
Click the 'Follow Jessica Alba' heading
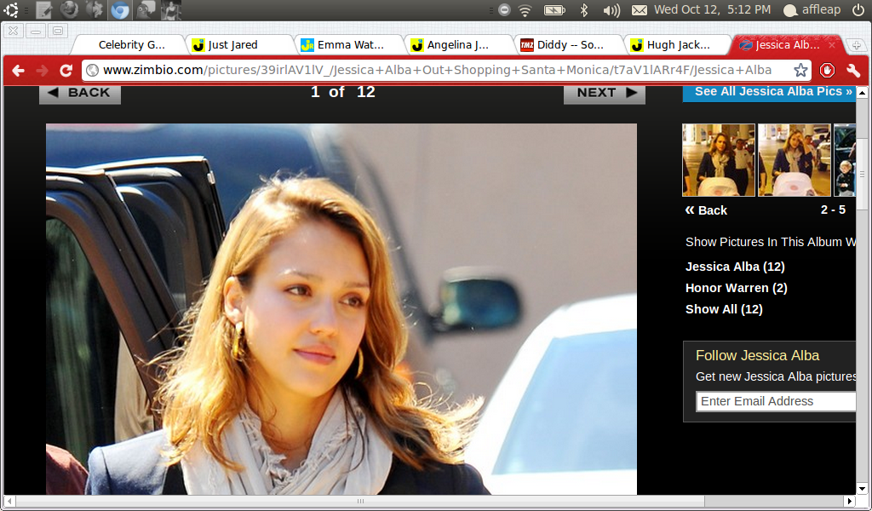click(x=757, y=355)
